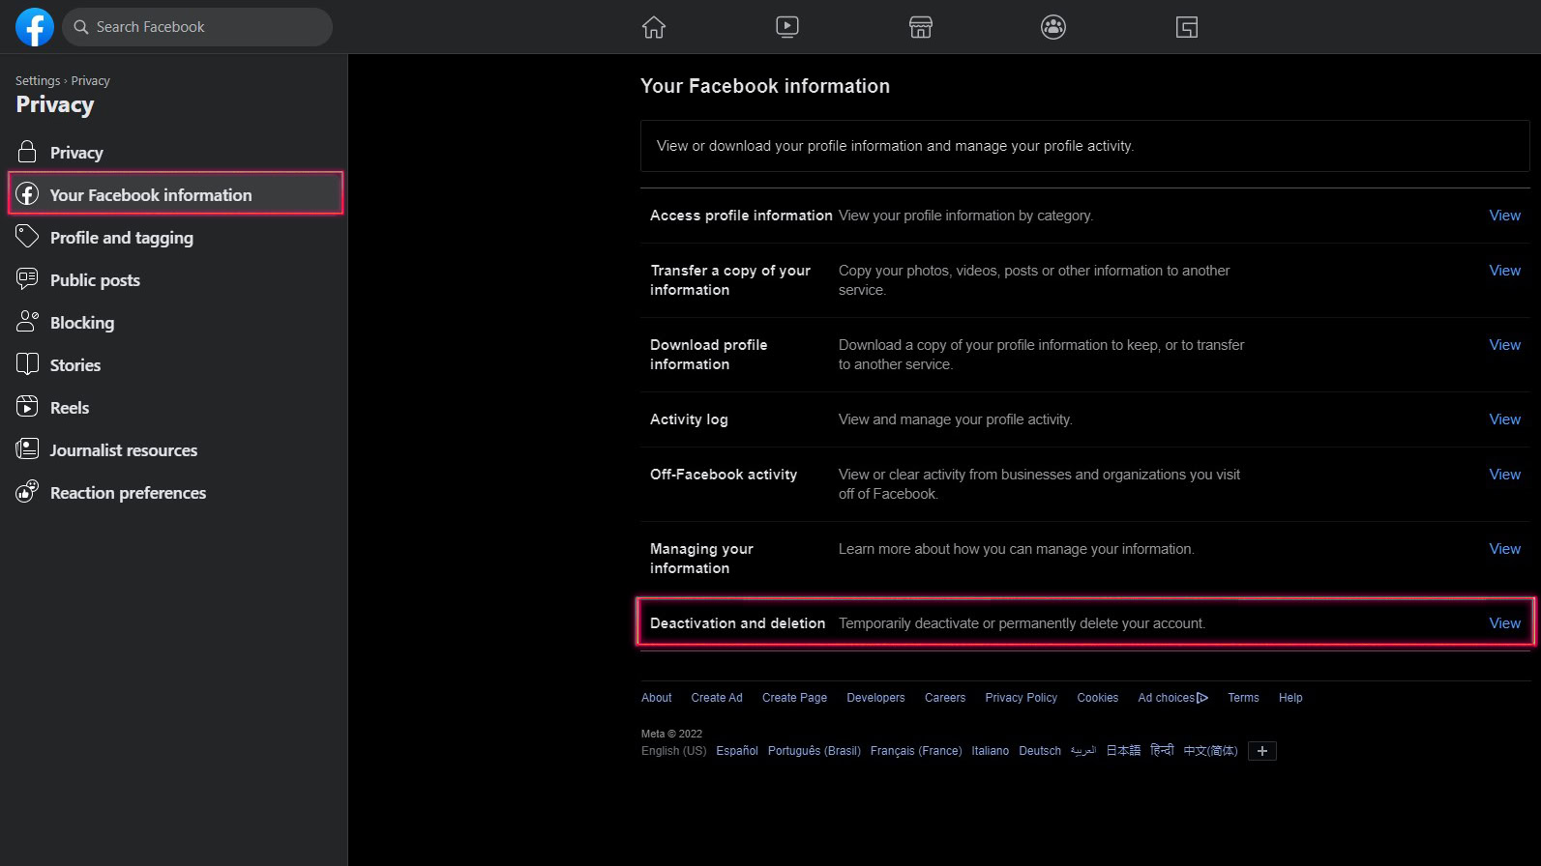Image resolution: width=1541 pixels, height=866 pixels.
Task: Open Public posts settings
Action: (x=175, y=279)
